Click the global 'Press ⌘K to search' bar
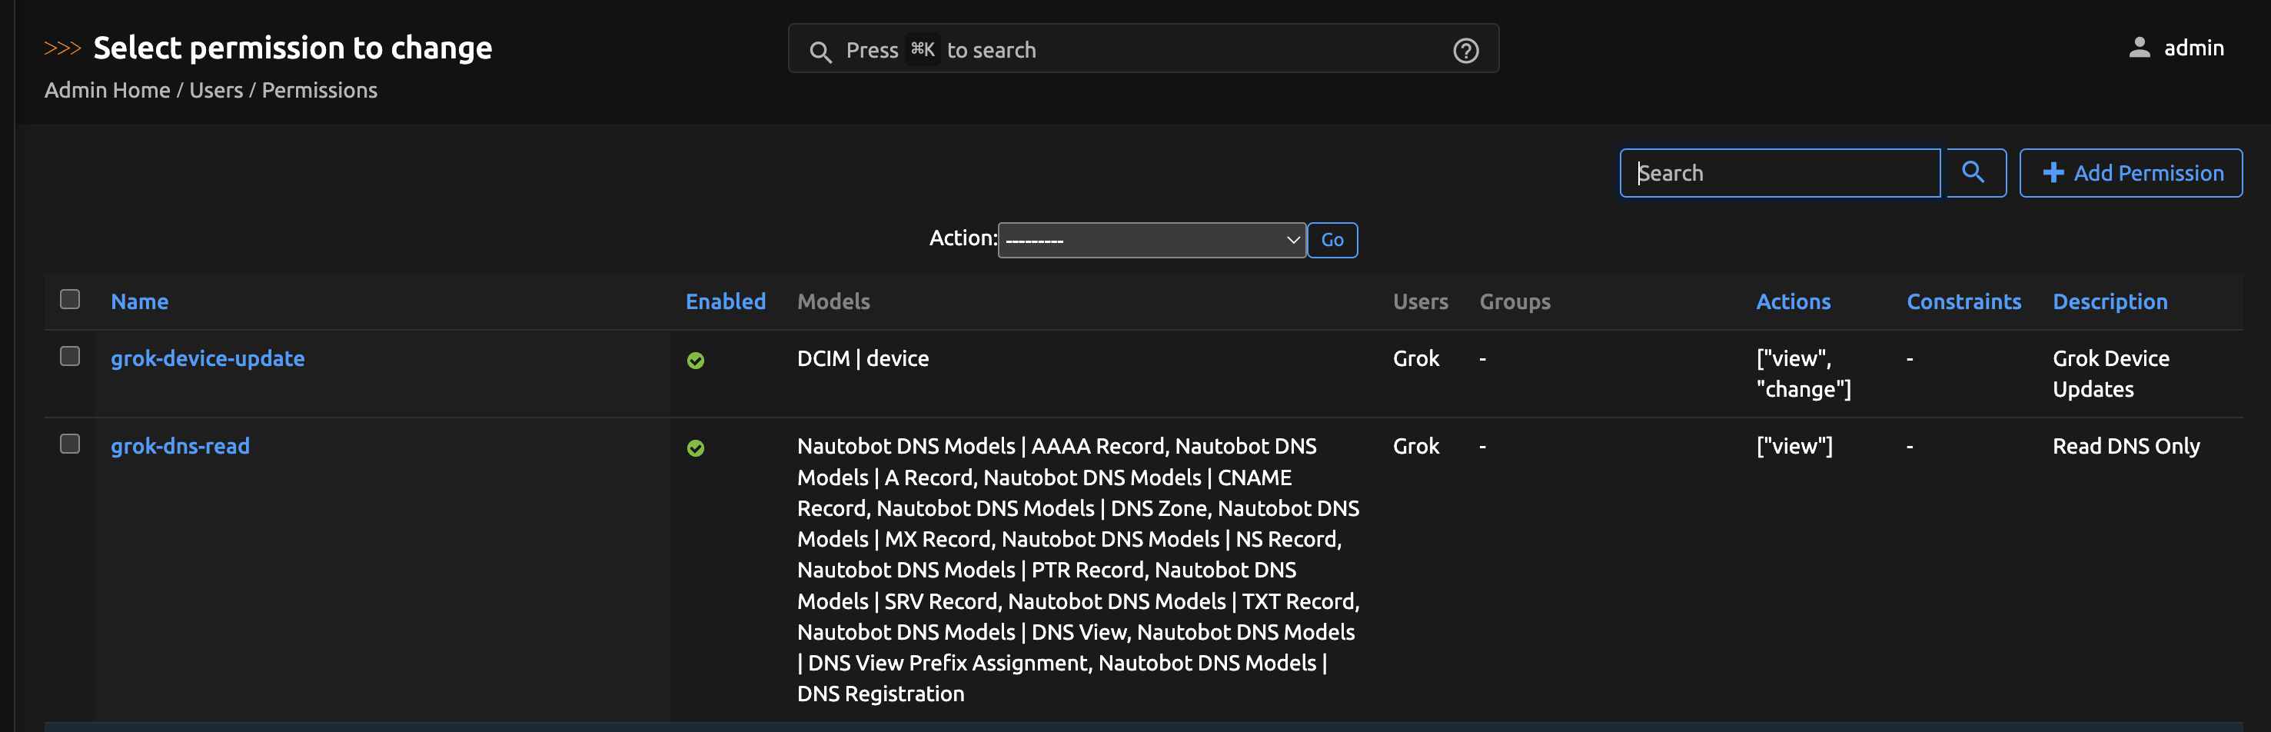Screen dimensions: 2271x732 click(x=1142, y=49)
